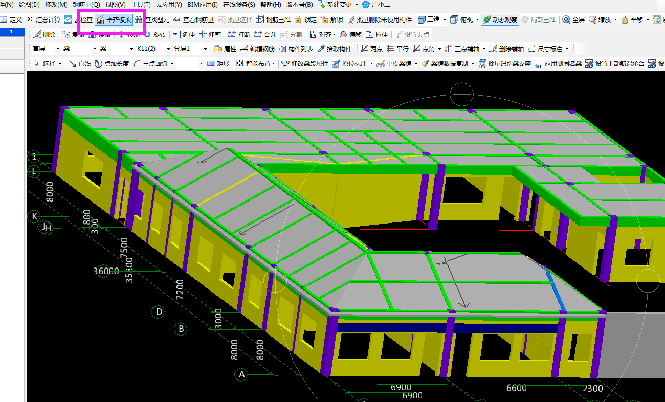Click 批量识别梁支座 tool
The width and height of the screenshot is (665, 402).
505,64
